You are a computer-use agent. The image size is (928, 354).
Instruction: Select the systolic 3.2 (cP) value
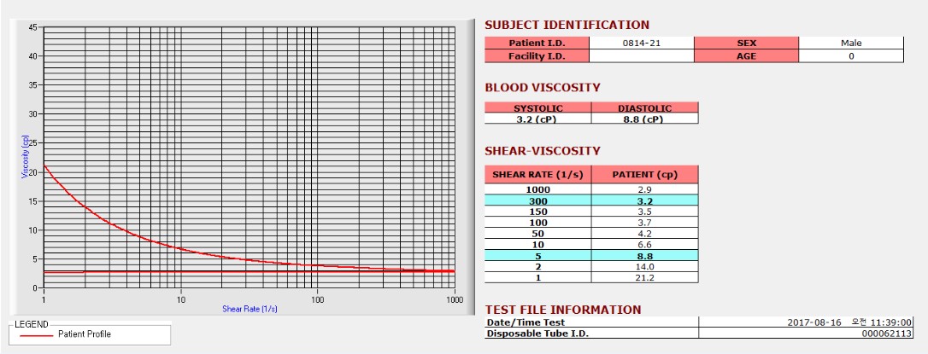pyautogui.click(x=538, y=119)
